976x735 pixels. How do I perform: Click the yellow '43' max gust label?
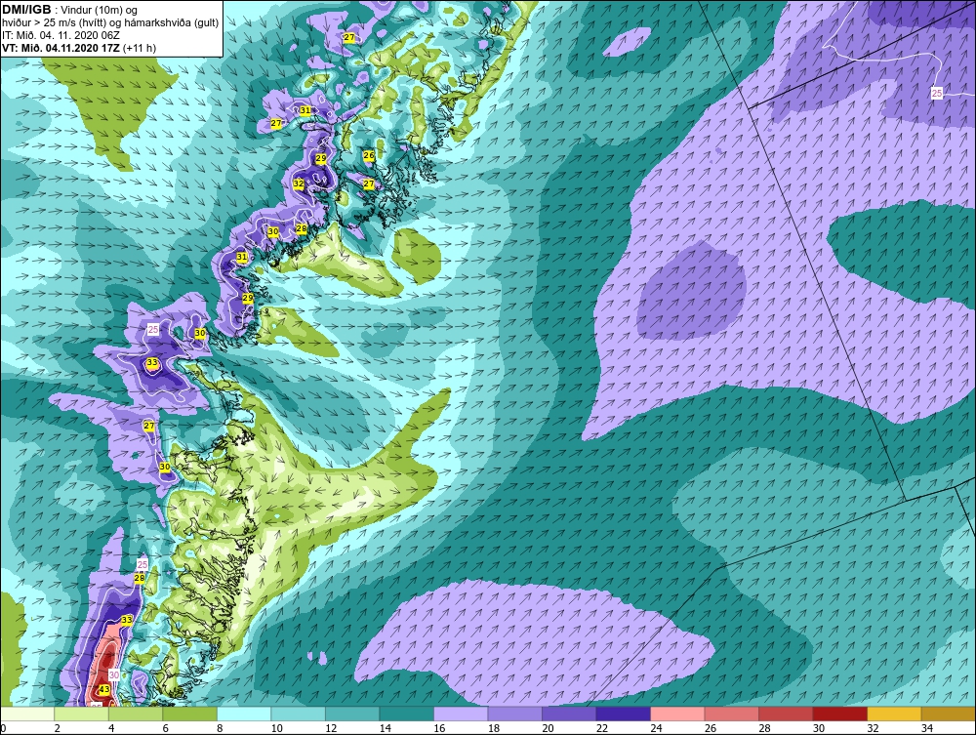[104, 689]
